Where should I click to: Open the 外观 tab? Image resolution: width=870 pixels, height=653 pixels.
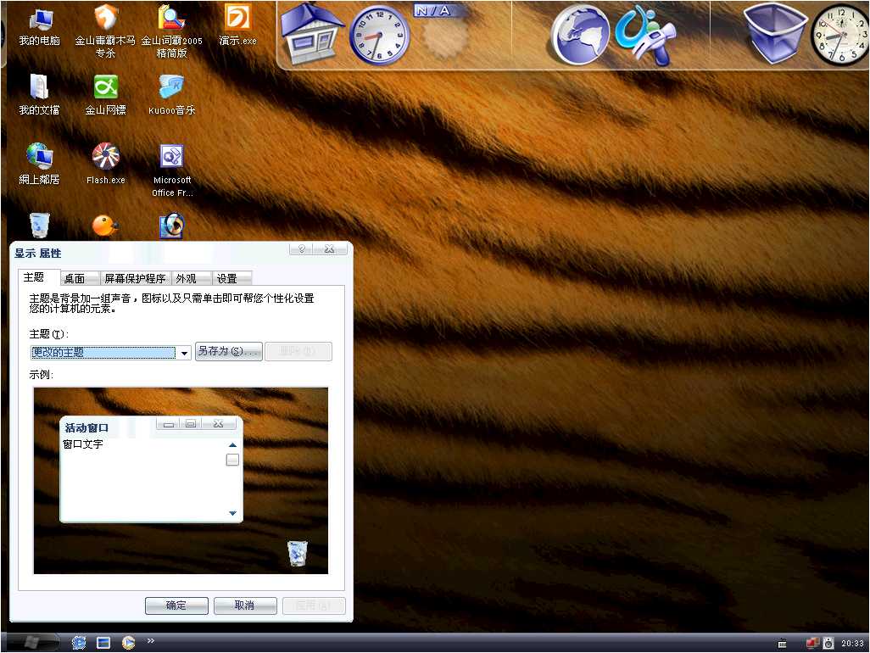click(186, 278)
